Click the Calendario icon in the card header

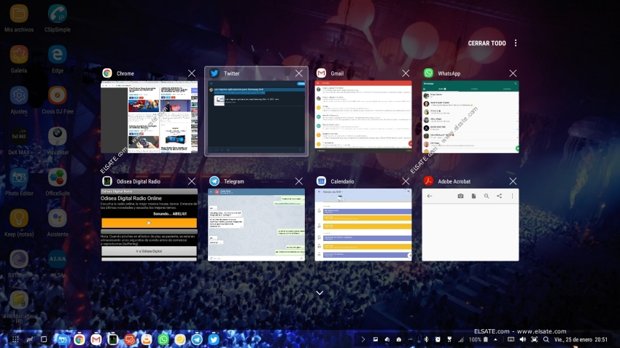(x=321, y=181)
